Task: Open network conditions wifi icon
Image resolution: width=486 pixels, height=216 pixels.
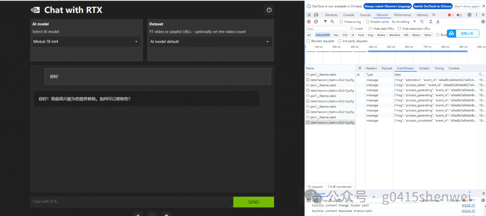Action: click(x=422, y=22)
